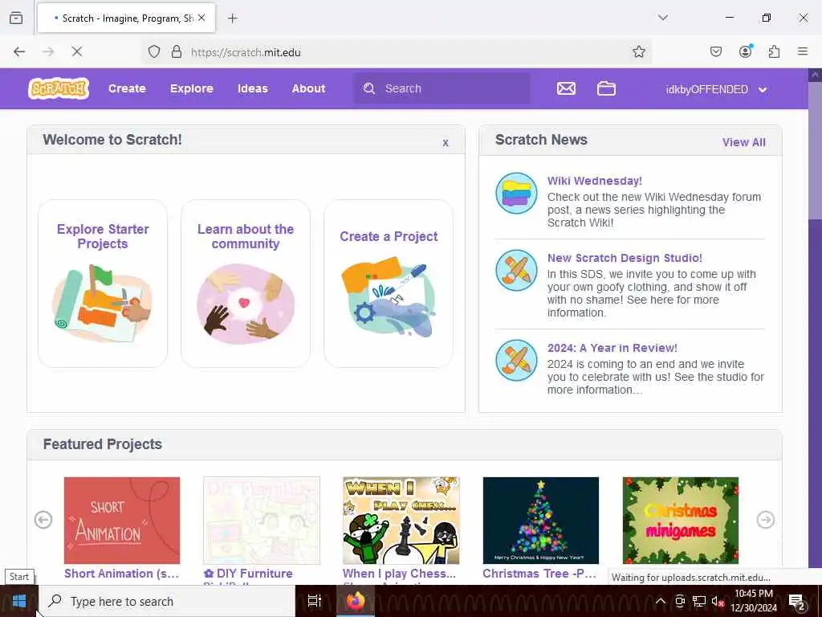Show next featured projects
Screen dimensions: 822x617
[x=766, y=520]
